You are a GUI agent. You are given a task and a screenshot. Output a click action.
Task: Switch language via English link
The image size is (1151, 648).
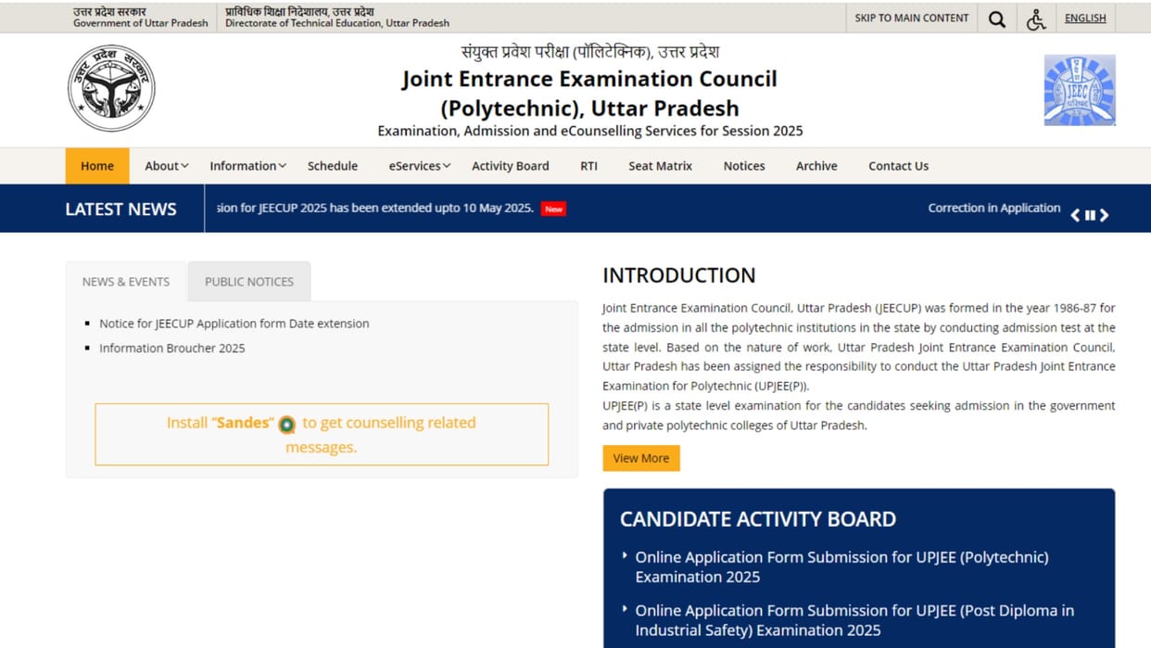point(1085,18)
